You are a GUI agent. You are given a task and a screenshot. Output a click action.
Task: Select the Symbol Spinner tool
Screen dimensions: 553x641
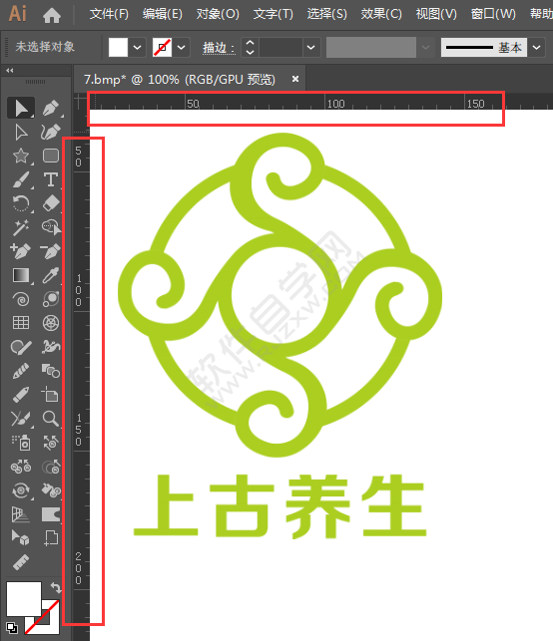point(21,490)
